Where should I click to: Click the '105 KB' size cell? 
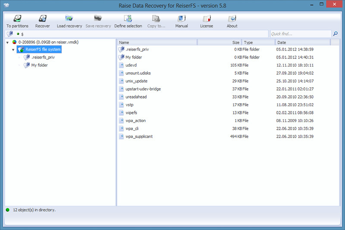pos(236,65)
